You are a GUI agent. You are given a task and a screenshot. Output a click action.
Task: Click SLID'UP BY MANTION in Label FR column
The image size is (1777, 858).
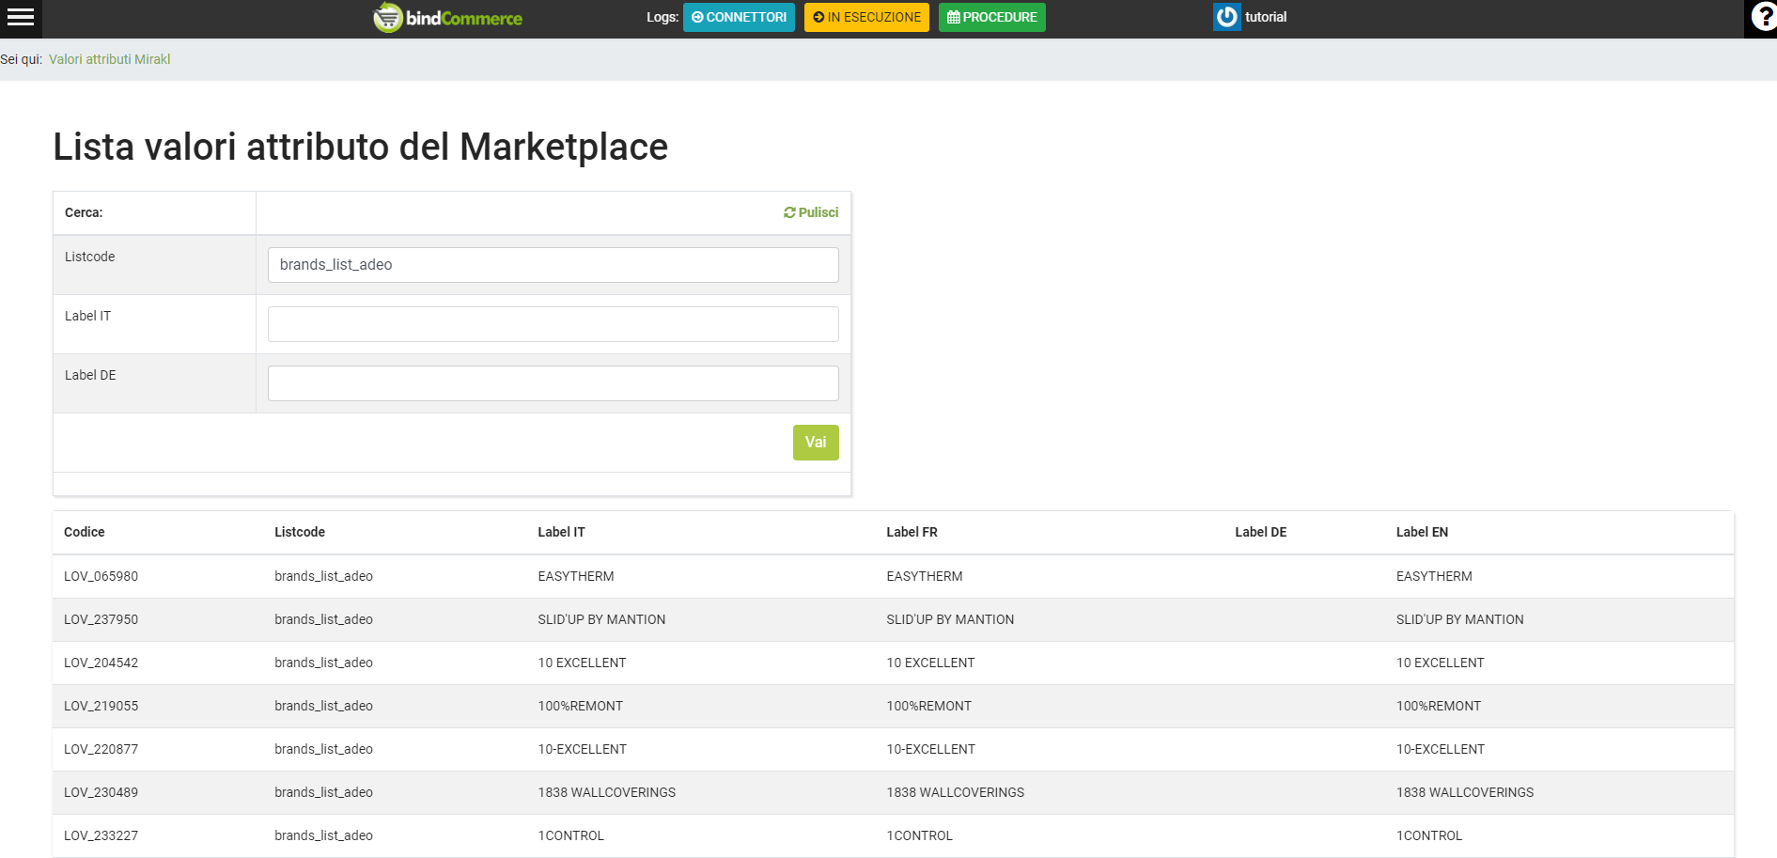point(950,619)
